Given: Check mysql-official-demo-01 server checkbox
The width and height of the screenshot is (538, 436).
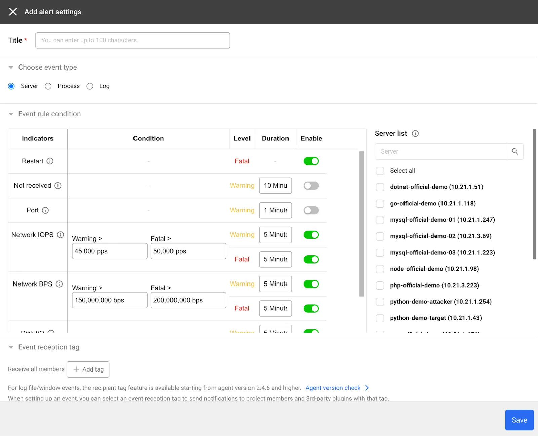Looking at the screenshot, I should coord(380,220).
